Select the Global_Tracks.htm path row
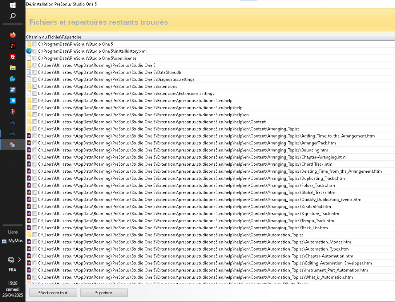The image size is (395, 302). tap(186, 192)
